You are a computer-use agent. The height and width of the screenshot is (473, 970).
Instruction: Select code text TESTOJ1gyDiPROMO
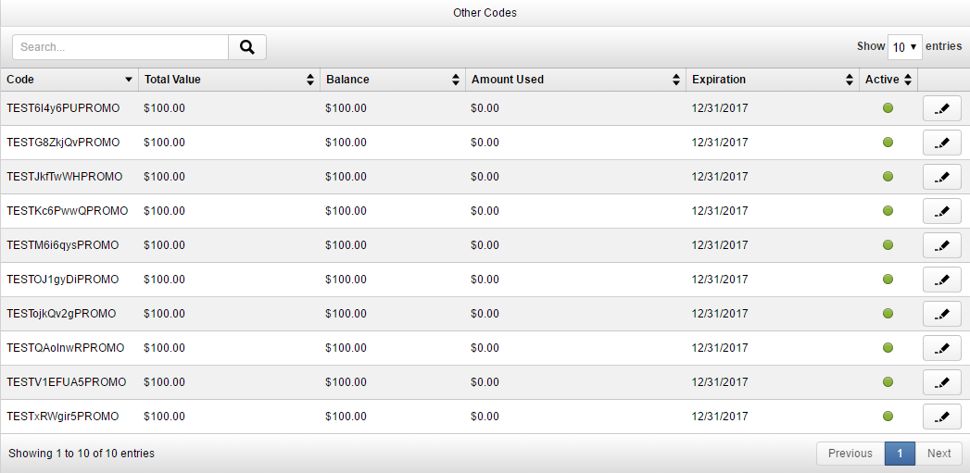coord(62,280)
